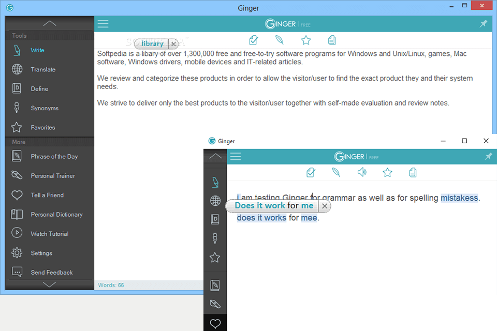Click the Synonyms pen-nib icon in main sidebar

[x=17, y=108]
